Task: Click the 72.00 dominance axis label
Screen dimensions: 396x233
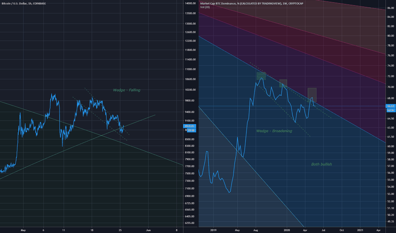Action: 391,76
